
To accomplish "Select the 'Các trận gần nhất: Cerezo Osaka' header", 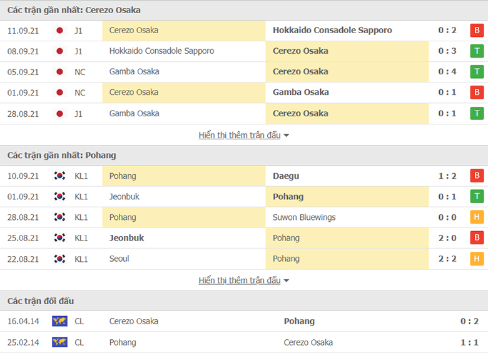I will 74,10.
